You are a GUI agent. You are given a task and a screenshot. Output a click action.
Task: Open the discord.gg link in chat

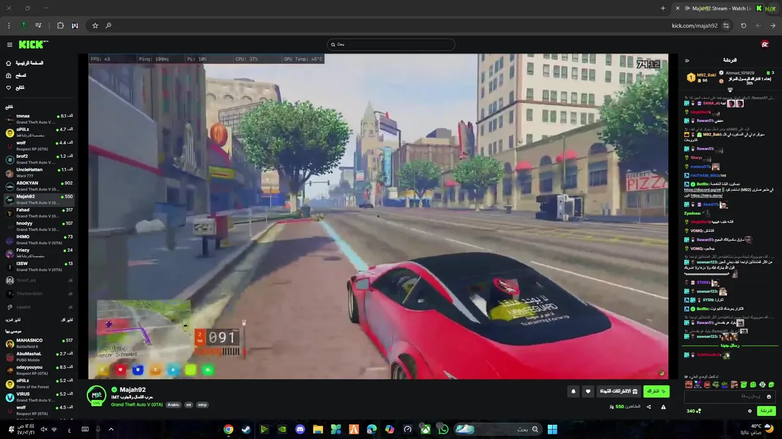click(x=703, y=190)
